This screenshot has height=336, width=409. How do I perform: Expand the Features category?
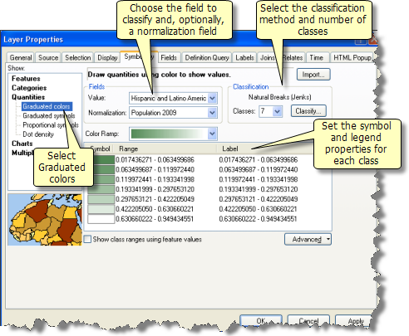[26, 79]
